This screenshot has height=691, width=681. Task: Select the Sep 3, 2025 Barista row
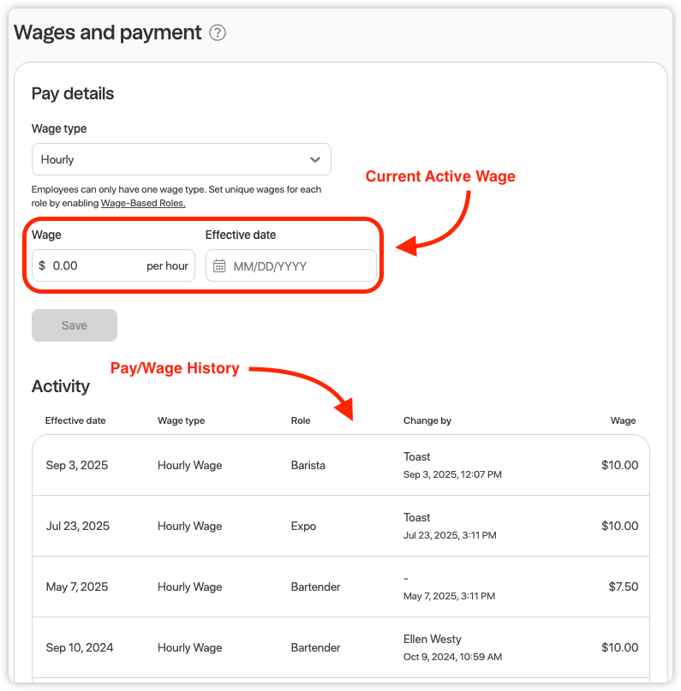click(x=340, y=465)
